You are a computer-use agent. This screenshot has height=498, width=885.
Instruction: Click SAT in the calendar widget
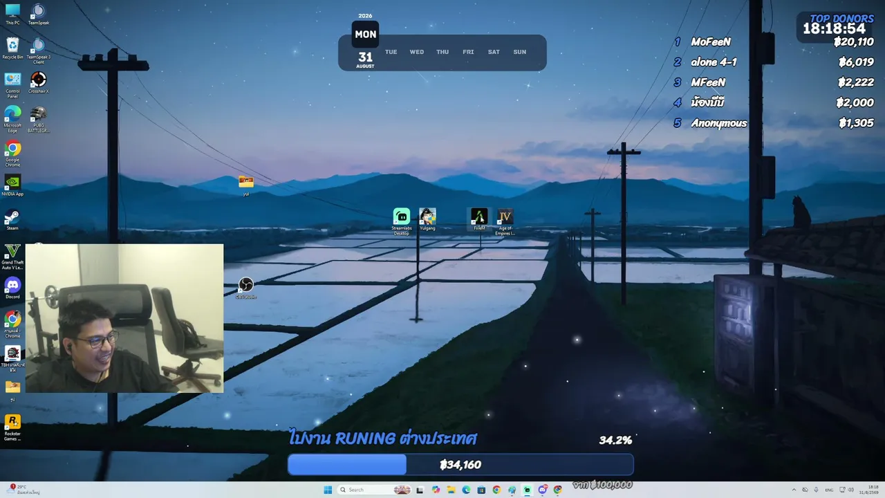(494, 52)
